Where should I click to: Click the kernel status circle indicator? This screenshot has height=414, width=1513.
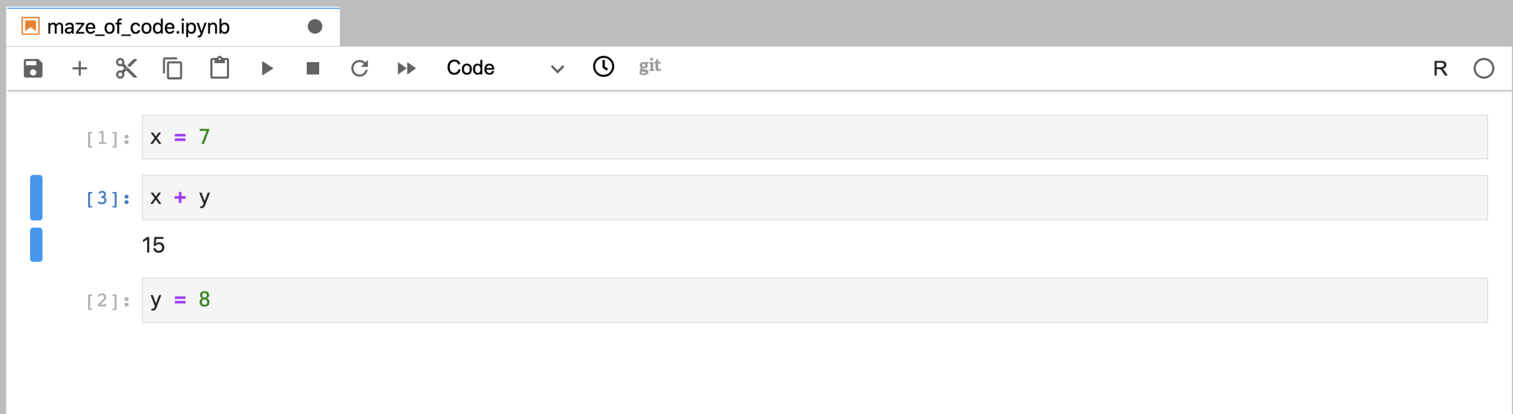(1483, 69)
